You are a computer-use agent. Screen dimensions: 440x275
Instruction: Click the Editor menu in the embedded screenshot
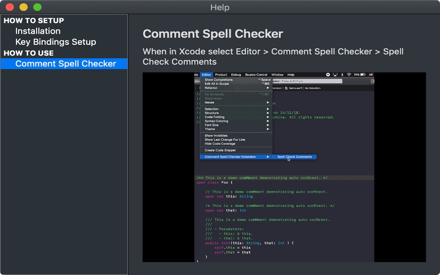tap(206, 75)
